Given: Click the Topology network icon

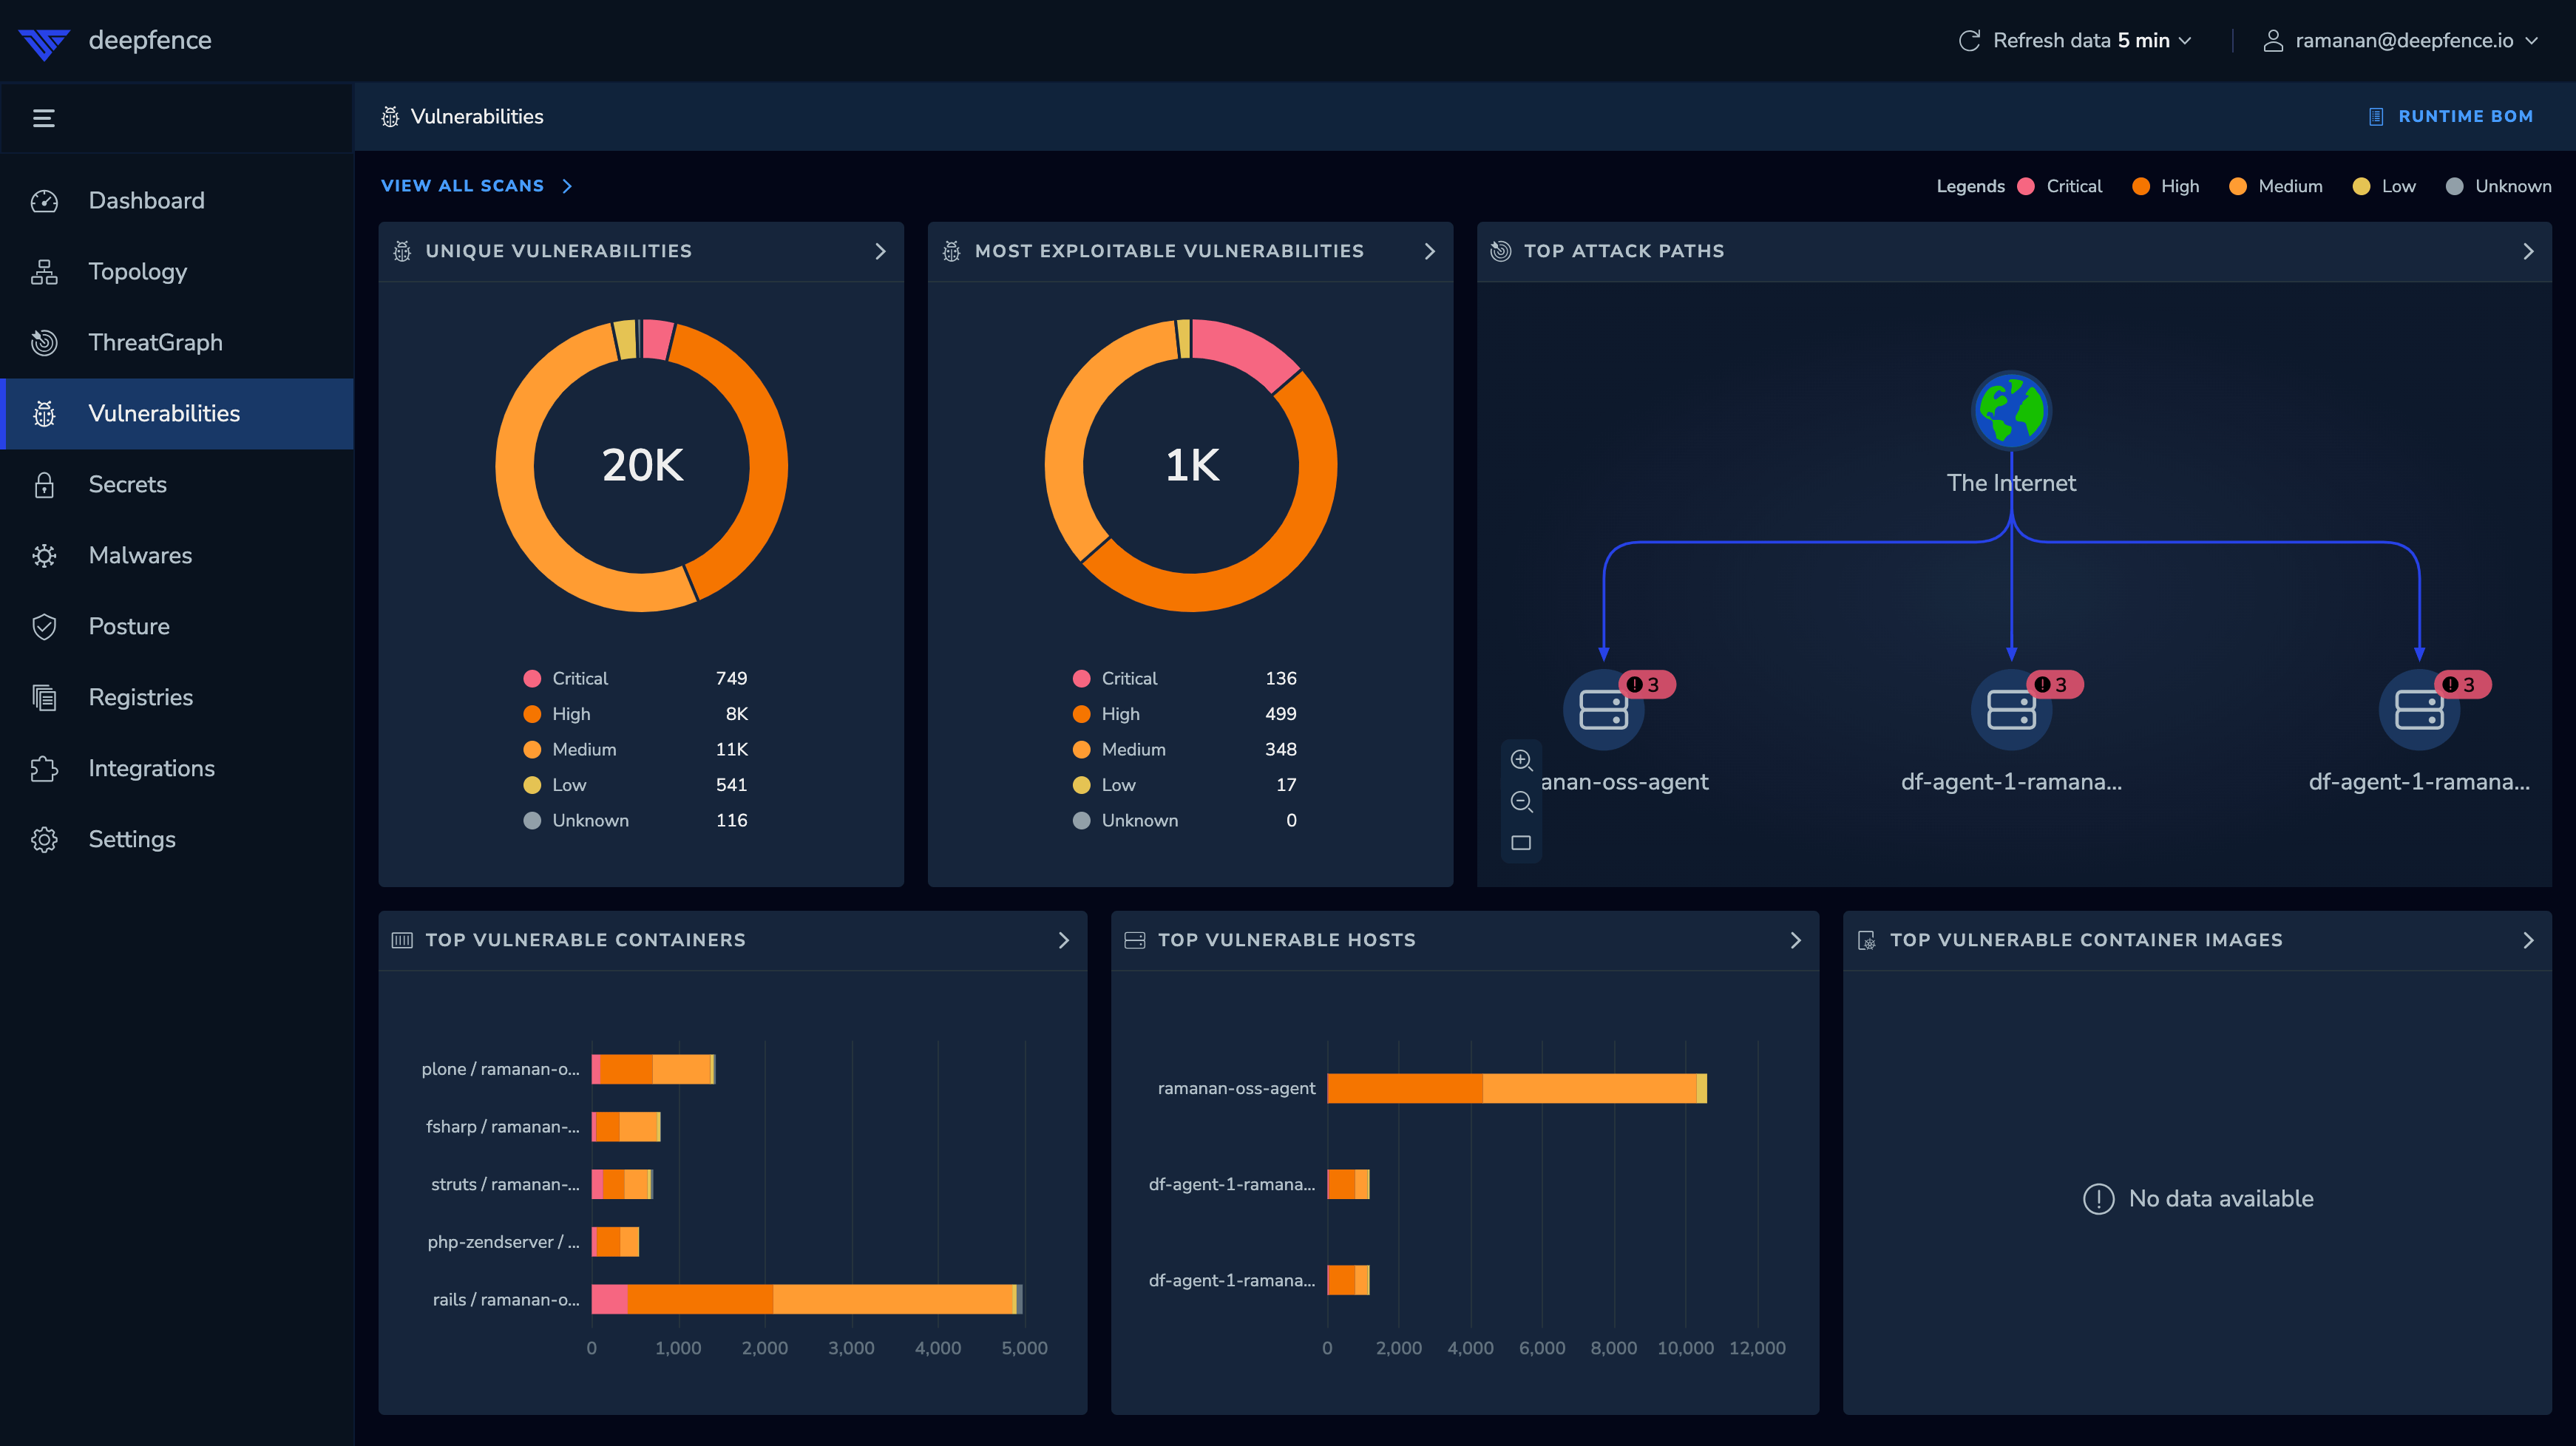Looking at the screenshot, I should point(44,272).
